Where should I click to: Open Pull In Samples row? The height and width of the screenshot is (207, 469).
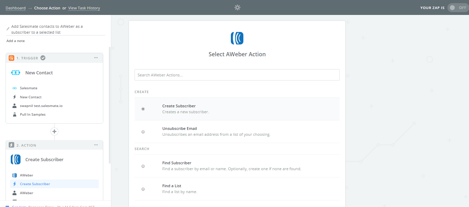(54, 114)
